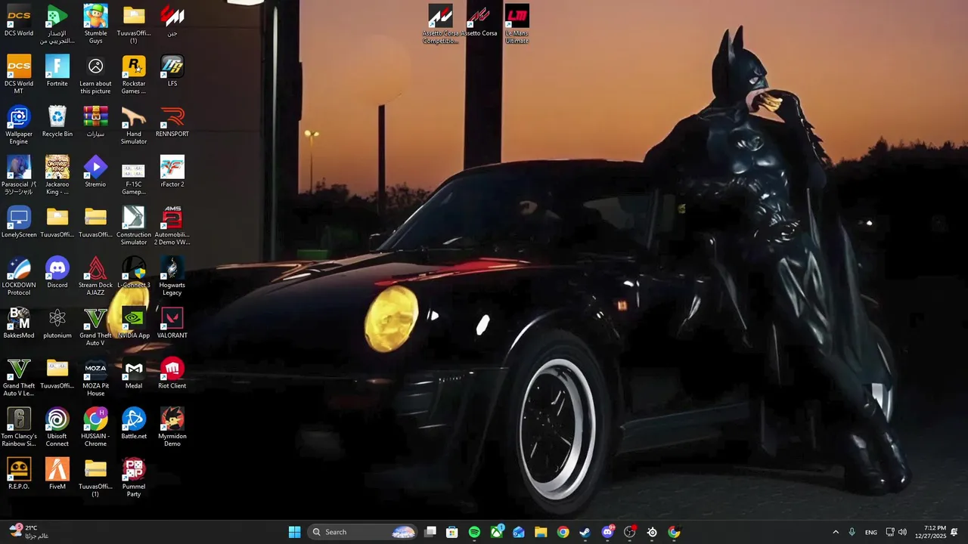This screenshot has width=968, height=544.
Task: Open HUSSAIN - Chrome desktop shortcut
Action: click(95, 427)
